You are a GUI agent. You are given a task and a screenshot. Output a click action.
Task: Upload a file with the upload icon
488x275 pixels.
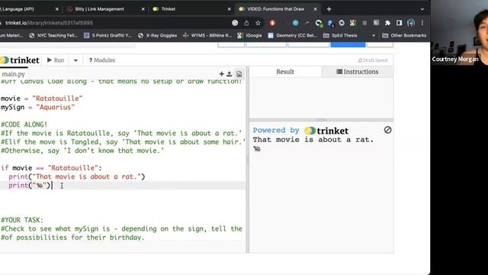pyautogui.click(x=230, y=74)
